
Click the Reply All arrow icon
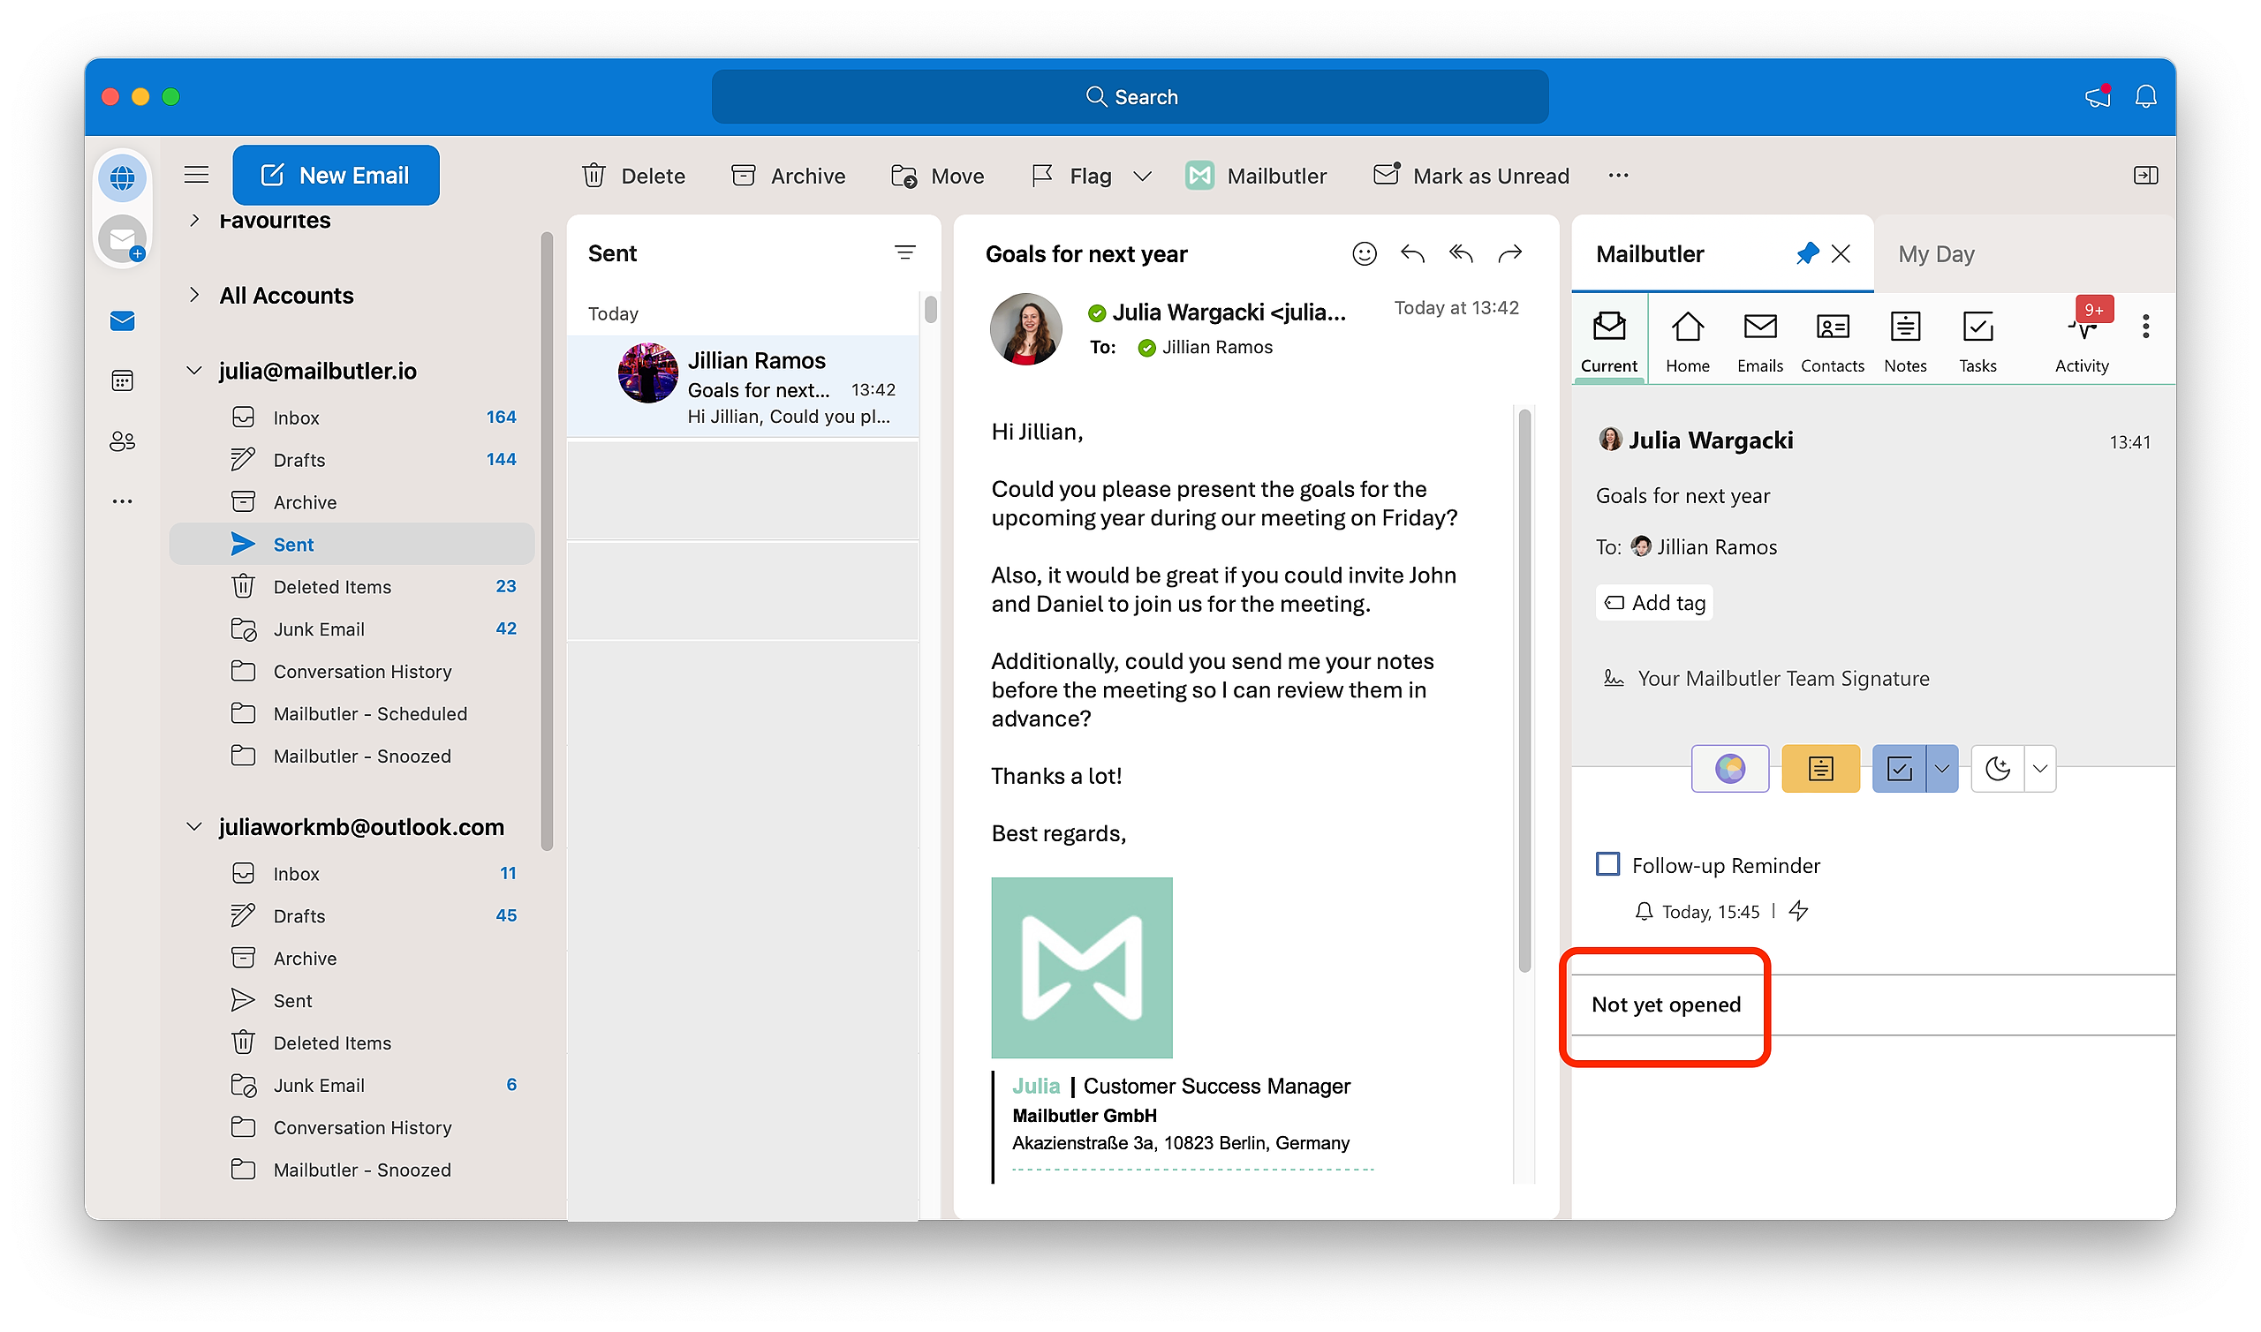(x=1461, y=254)
